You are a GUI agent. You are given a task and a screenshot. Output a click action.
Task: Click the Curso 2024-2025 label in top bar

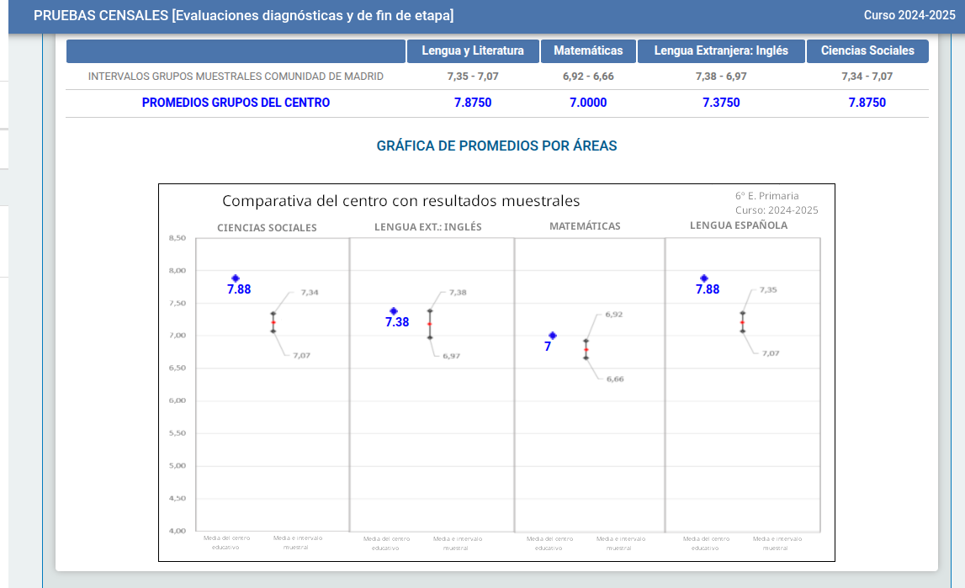[x=909, y=15]
